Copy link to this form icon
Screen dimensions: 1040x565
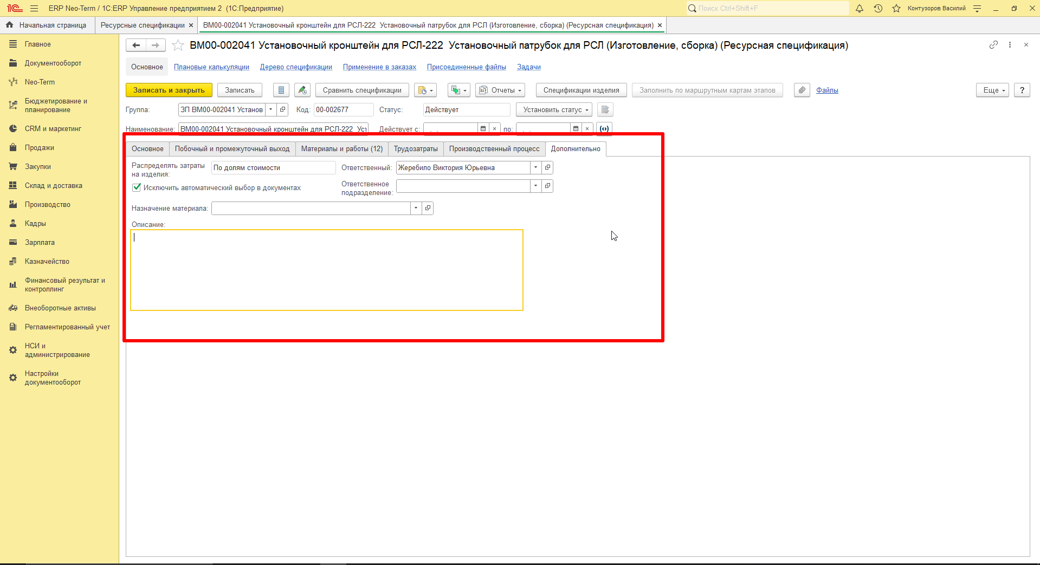coord(993,45)
